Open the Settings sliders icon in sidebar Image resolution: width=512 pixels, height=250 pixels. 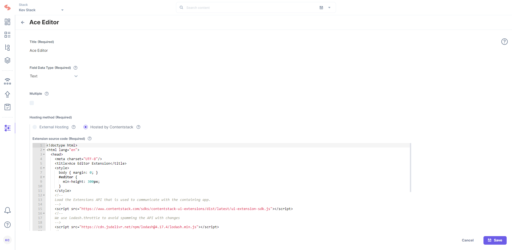coord(7,128)
